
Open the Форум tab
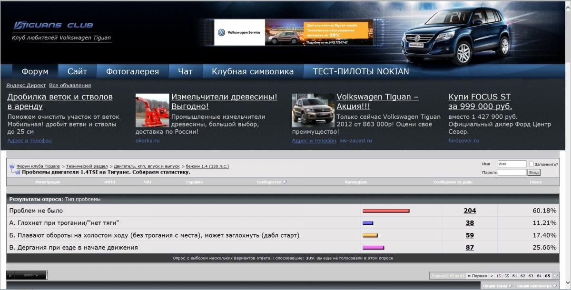pyautogui.click(x=35, y=71)
